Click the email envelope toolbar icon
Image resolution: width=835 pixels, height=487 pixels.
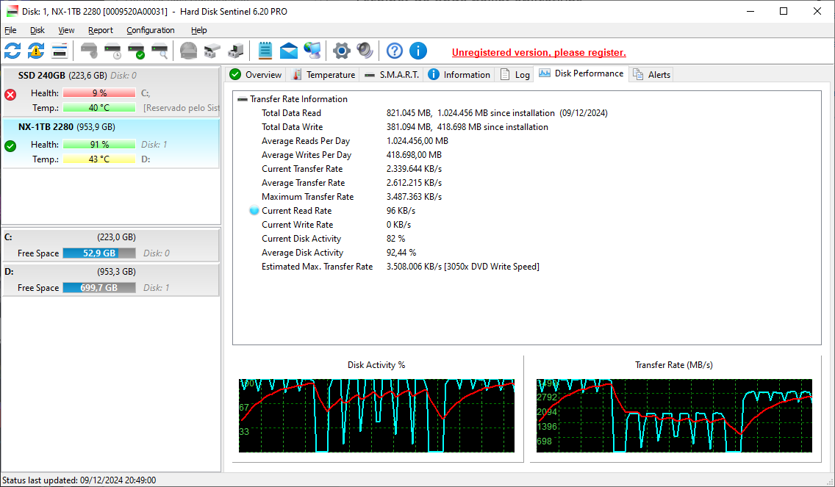[289, 51]
